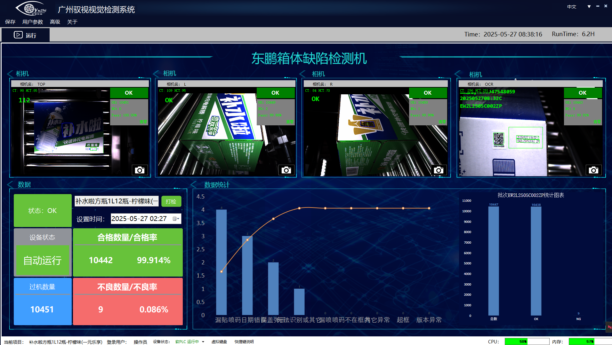Open the 高级 menu

55,22
